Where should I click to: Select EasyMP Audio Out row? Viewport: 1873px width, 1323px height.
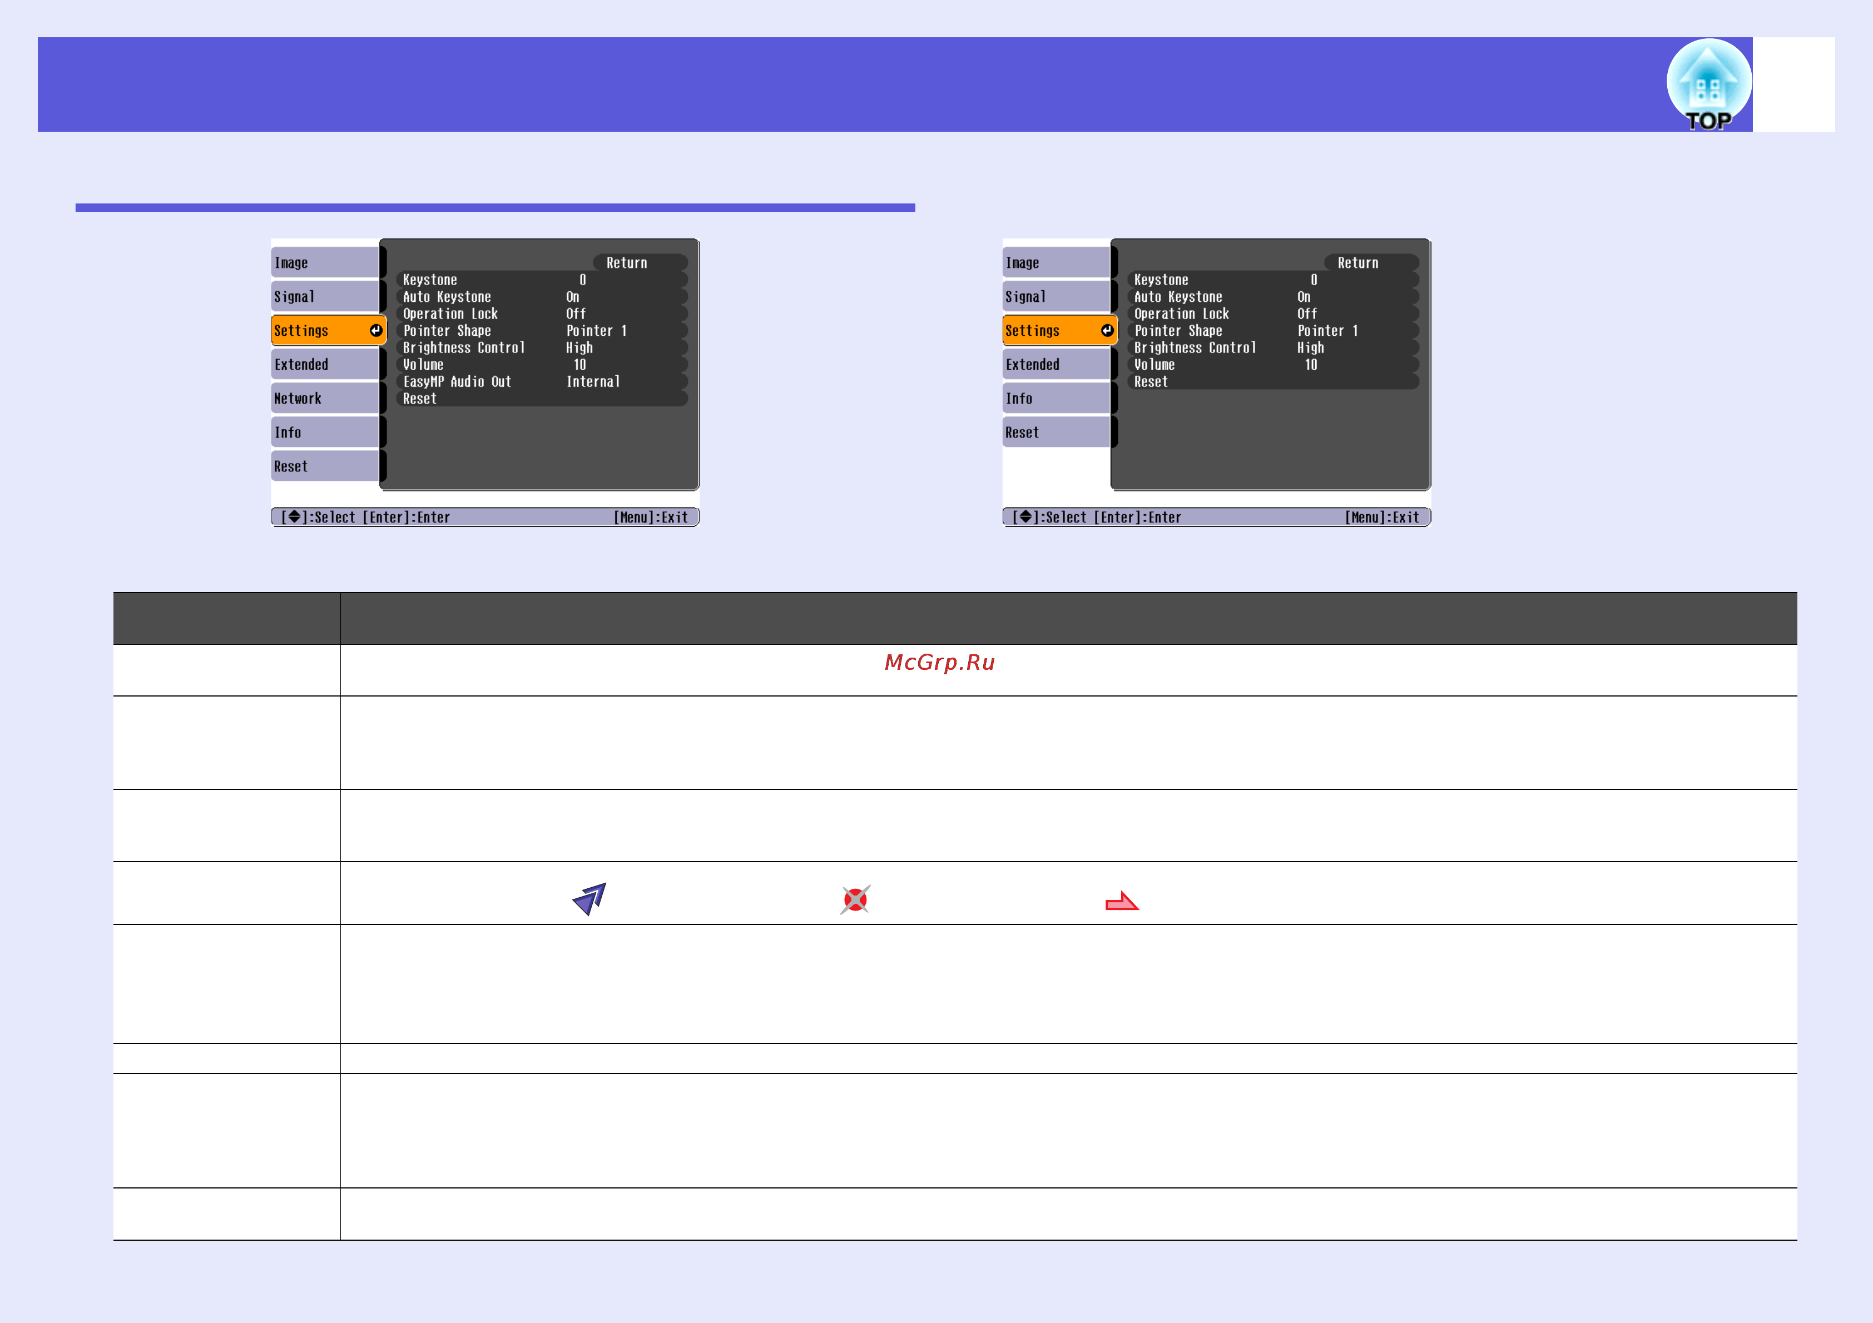click(x=542, y=382)
